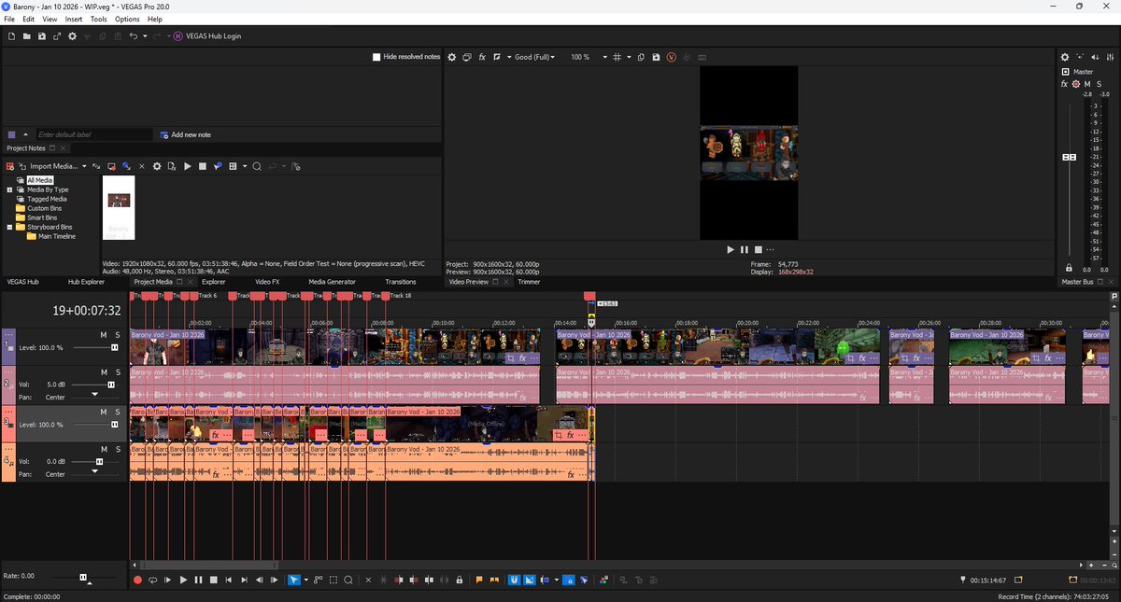Toggle Enable Snapping magnet icon
The width and height of the screenshot is (1121, 602).
(515, 580)
